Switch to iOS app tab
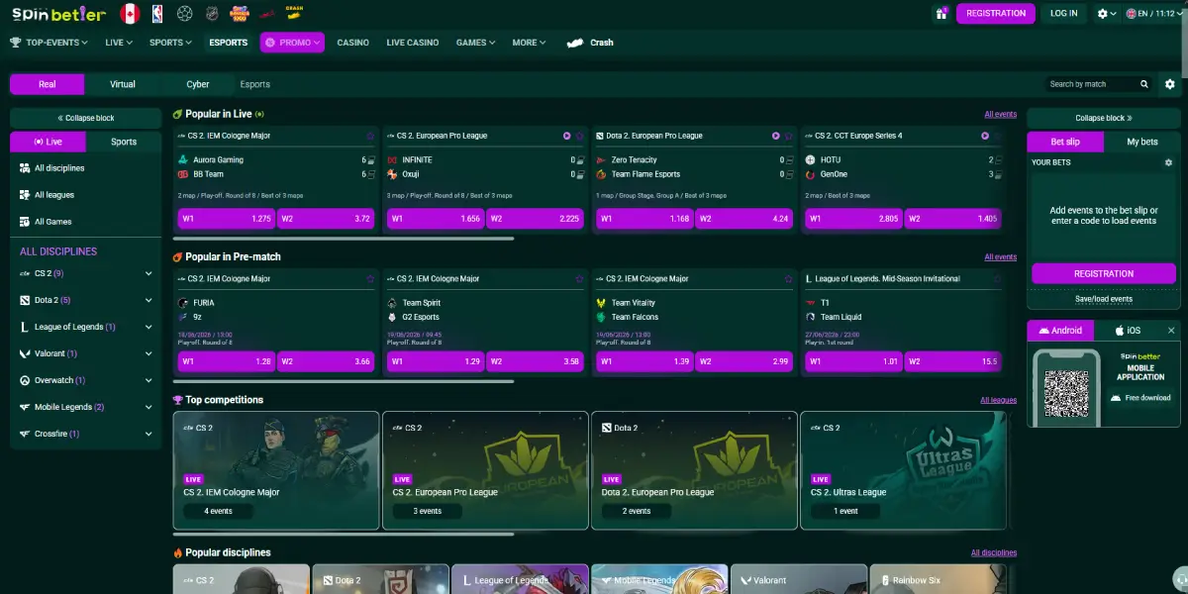 pyautogui.click(x=1128, y=331)
